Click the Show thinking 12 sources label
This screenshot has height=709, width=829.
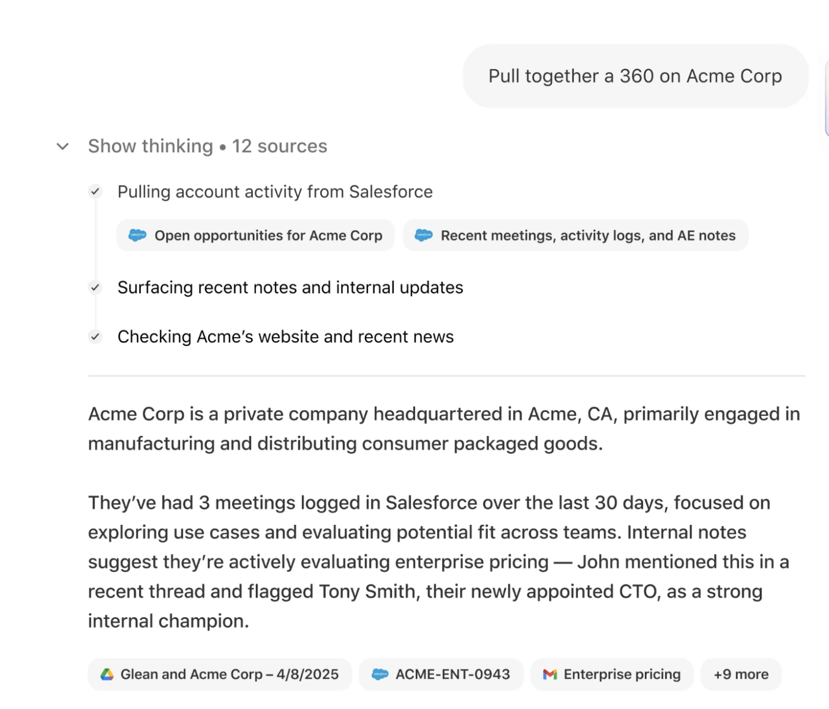[207, 146]
